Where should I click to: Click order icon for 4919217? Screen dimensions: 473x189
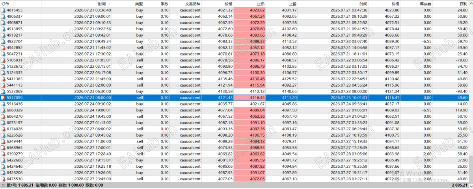4,35
